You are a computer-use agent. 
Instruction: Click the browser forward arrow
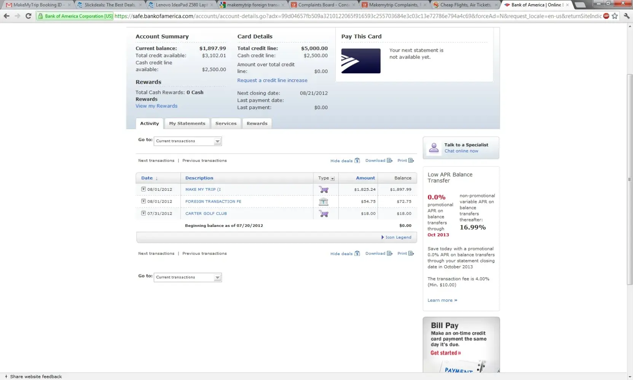click(x=17, y=16)
